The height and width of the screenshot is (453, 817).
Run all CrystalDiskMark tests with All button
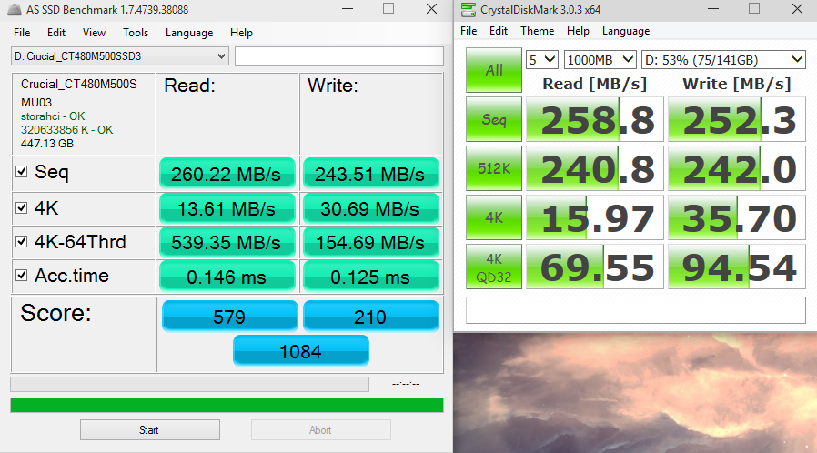(x=494, y=70)
